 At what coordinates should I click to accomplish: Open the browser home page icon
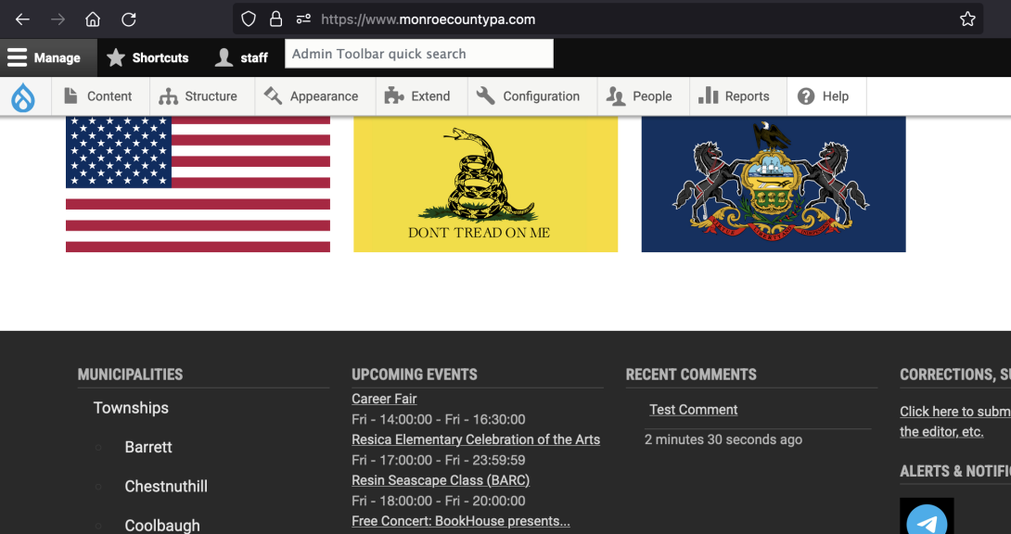(x=93, y=19)
